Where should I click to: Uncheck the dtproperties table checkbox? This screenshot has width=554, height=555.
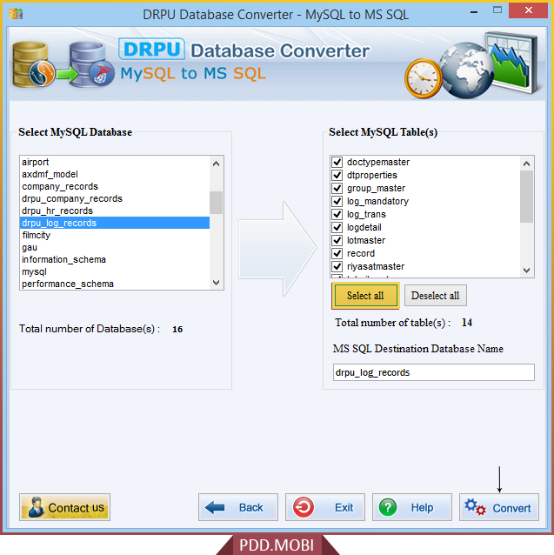click(x=337, y=175)
